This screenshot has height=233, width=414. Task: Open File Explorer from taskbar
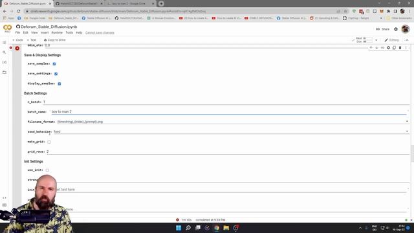226,228
